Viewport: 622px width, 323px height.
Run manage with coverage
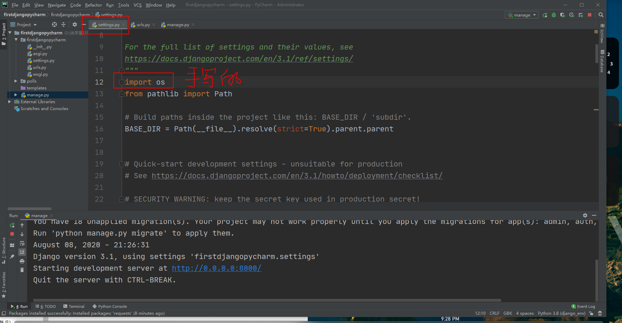pyautogui.click(x=563, y=15)
